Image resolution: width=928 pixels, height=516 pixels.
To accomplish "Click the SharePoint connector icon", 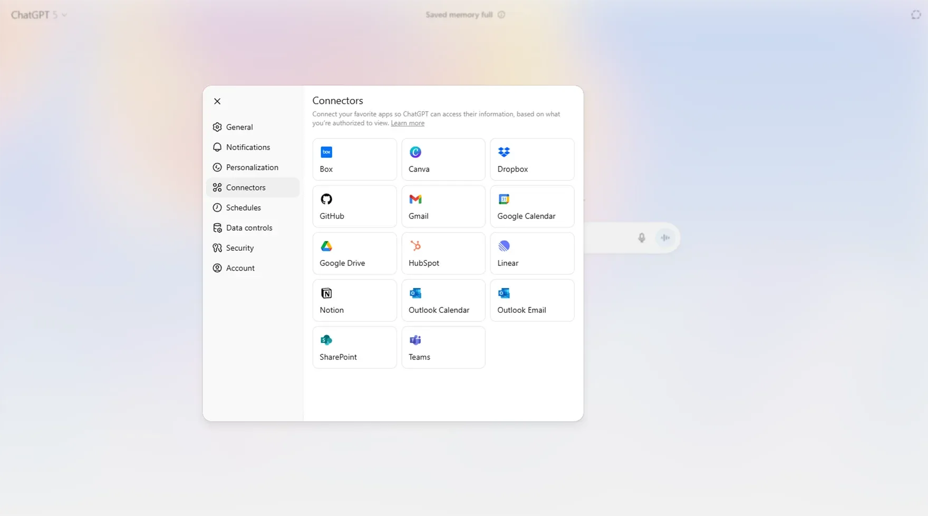I will tap(326, 340).
